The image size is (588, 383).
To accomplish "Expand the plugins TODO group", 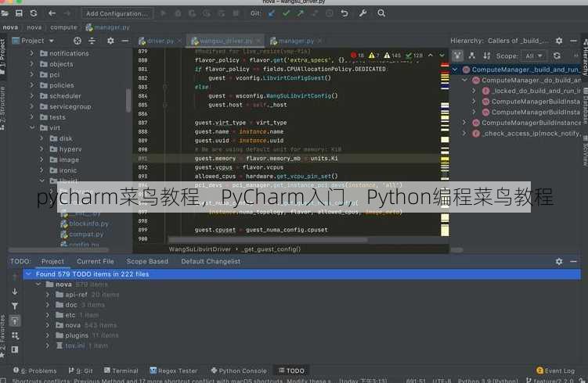I will [48, 335].
